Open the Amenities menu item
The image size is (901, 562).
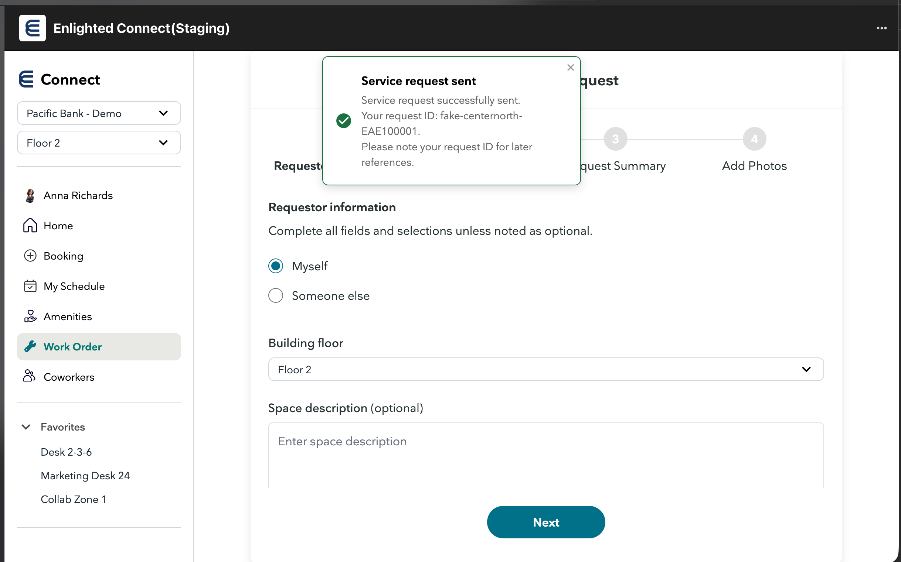pos(99,316)
